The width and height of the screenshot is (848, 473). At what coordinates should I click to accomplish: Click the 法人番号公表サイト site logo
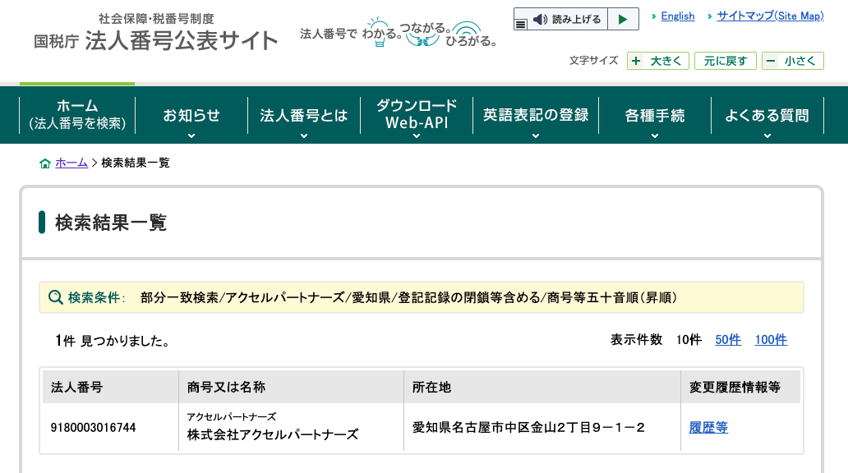tap(156, 34)
